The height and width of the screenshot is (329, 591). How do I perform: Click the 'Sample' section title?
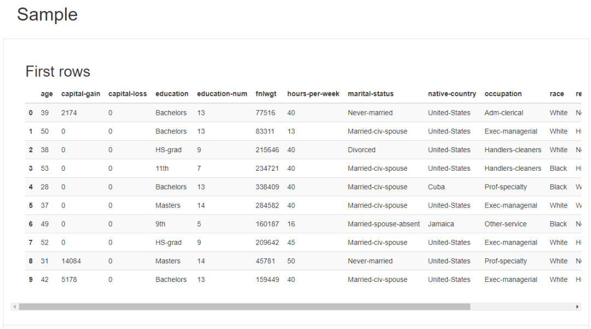point(47,15)
